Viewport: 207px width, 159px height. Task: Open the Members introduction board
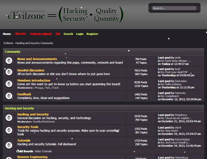34,80
